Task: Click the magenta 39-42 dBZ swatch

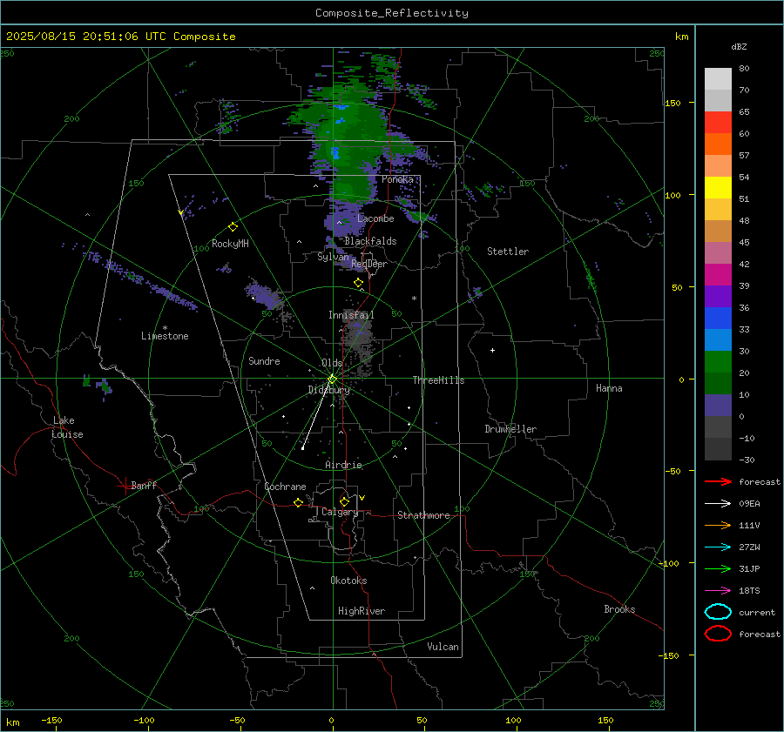Action: point(718,275)
